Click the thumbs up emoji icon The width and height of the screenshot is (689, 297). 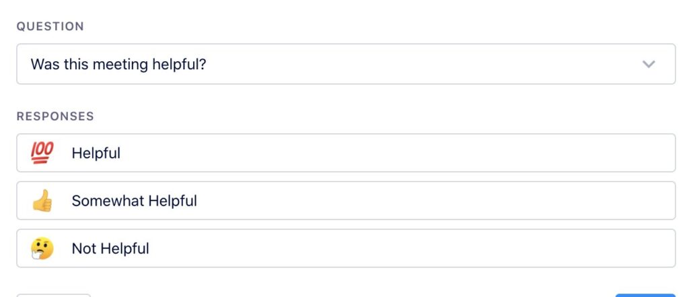pos(42,201)
